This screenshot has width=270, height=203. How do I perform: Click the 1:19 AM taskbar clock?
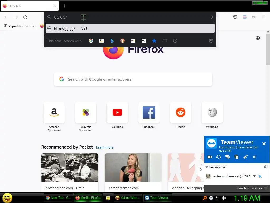[247, 198]
